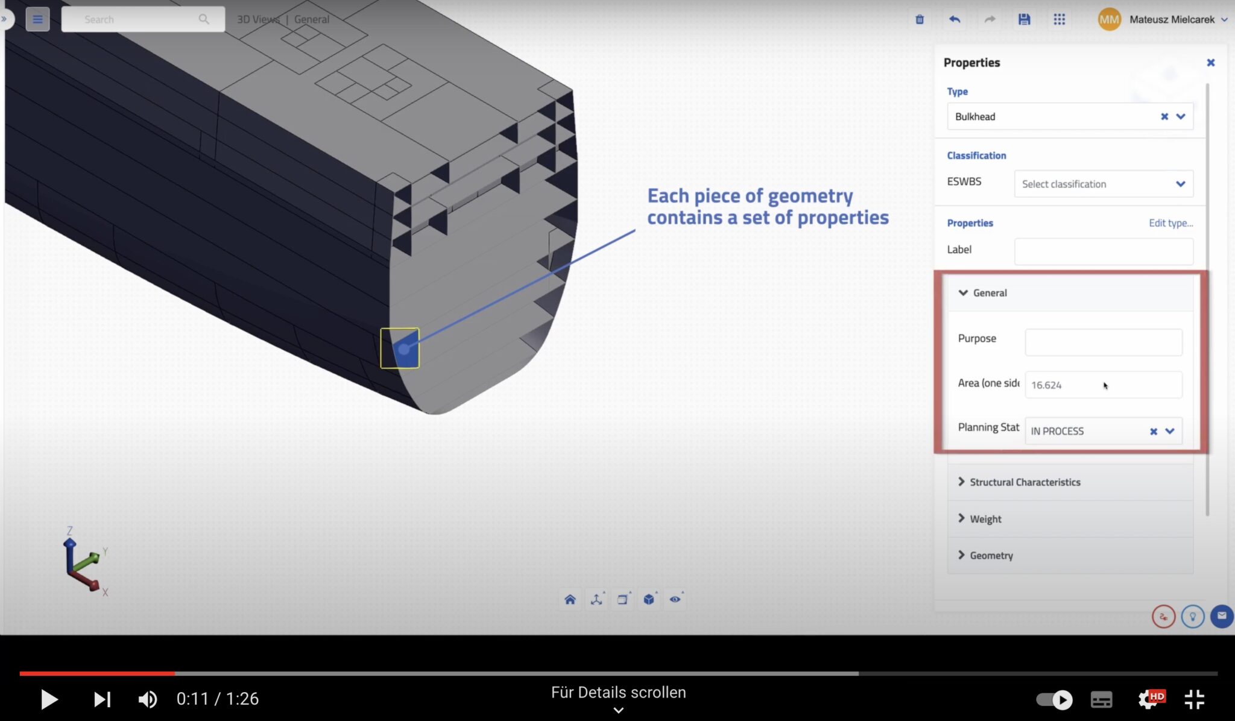This screenshot has height=721, width=1235.
Task: Open the hamburger menu
Action: [x=37, y=19]
